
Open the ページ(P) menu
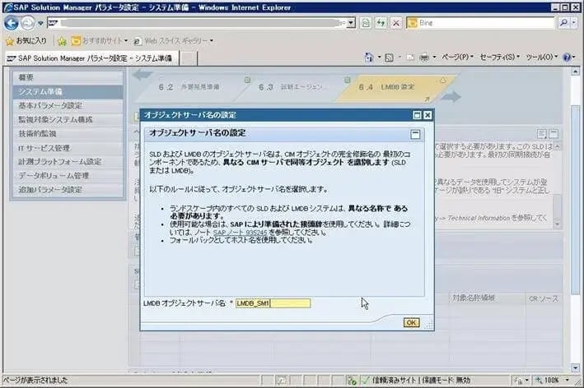[457, 58]
